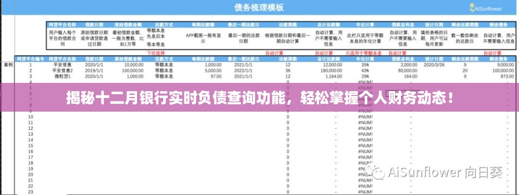Select the #NUM! error cell in row 17
519x195 pixels.
[x=365, y=157]
